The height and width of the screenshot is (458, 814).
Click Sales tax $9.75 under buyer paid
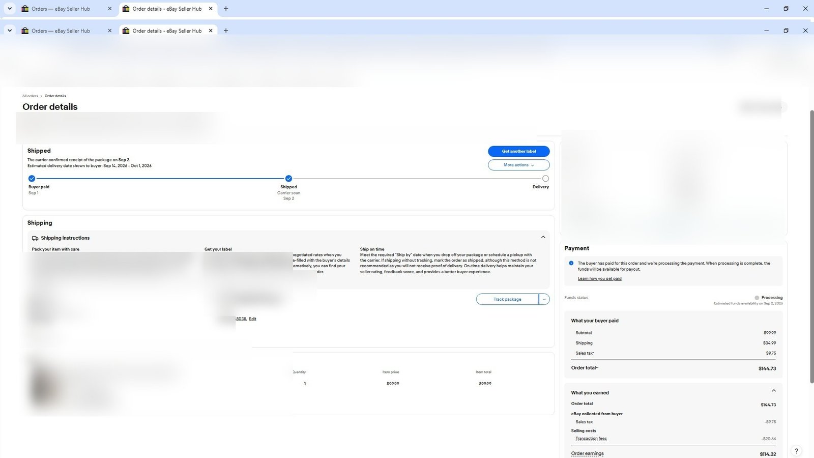pyautogui.click(x=771, y=353)
